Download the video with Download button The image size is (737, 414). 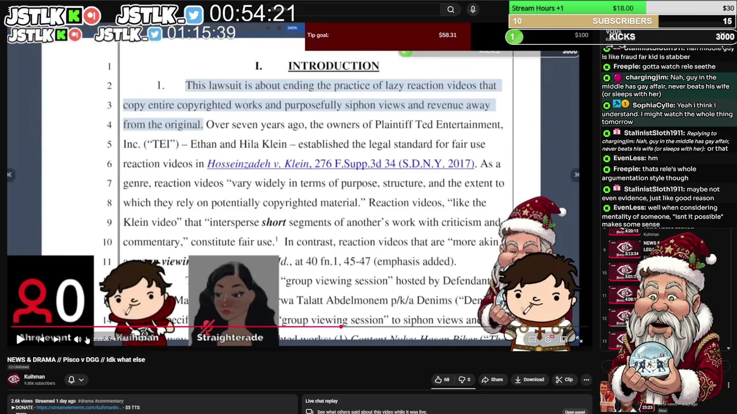pos(529,379)
